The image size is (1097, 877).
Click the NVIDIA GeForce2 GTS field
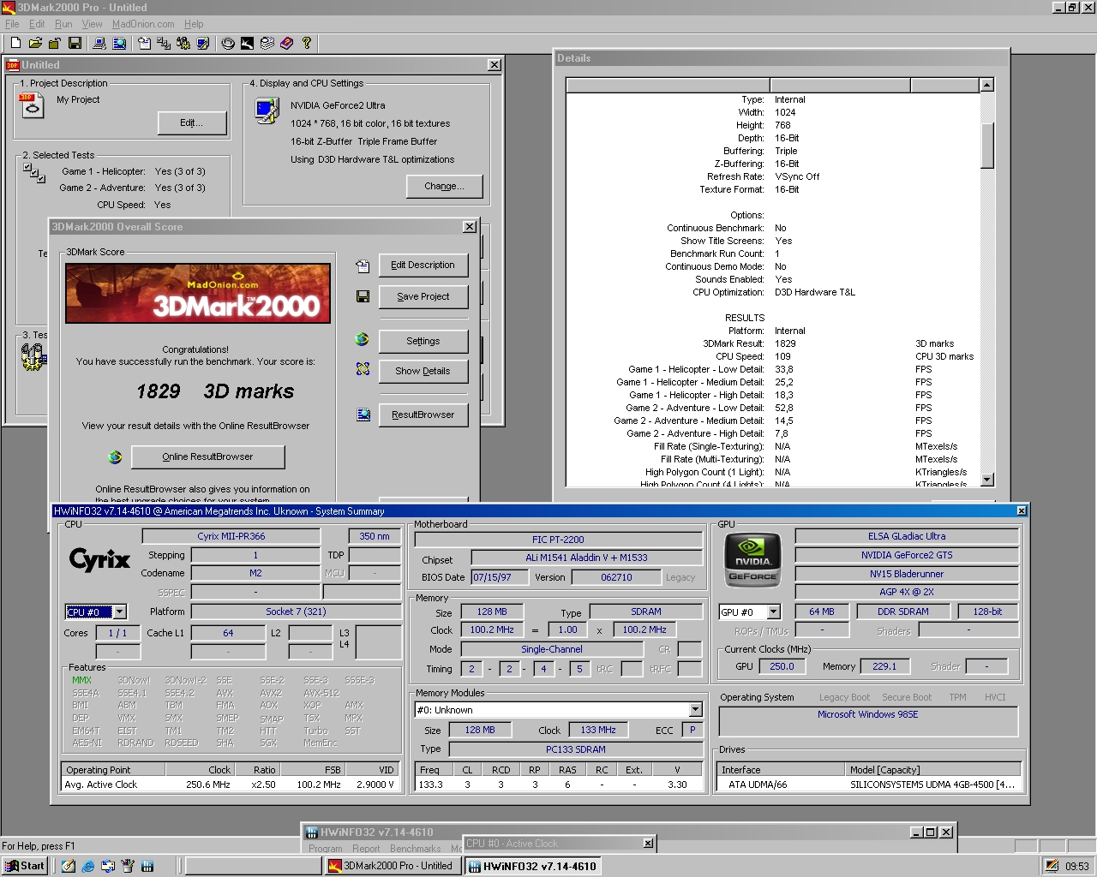point(907,555)
